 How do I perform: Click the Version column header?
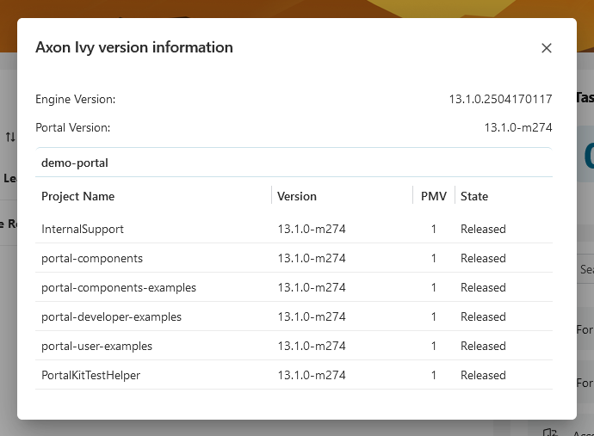click(x=297, y=196)
